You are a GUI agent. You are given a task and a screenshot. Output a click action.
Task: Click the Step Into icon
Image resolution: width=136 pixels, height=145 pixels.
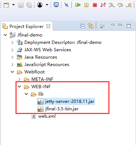112,5
